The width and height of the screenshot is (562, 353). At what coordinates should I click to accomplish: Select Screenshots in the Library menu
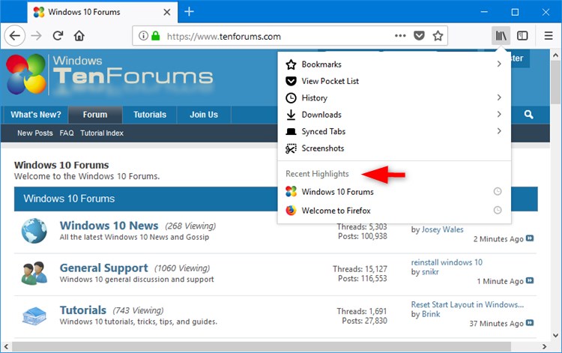point(394,148)
